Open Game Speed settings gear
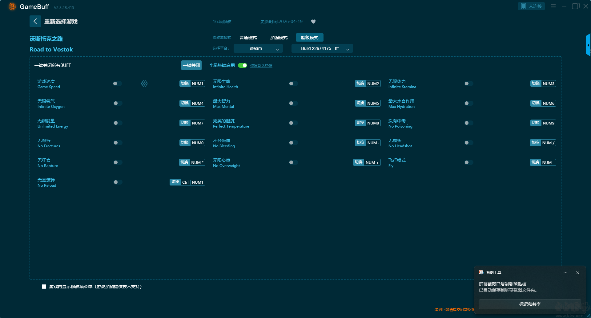Viewport: 591px width, 318px height. [144, 84]
